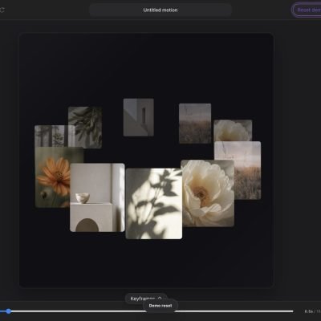
Task: Click the elapsed time readout
Action: [x=309, y=311]
